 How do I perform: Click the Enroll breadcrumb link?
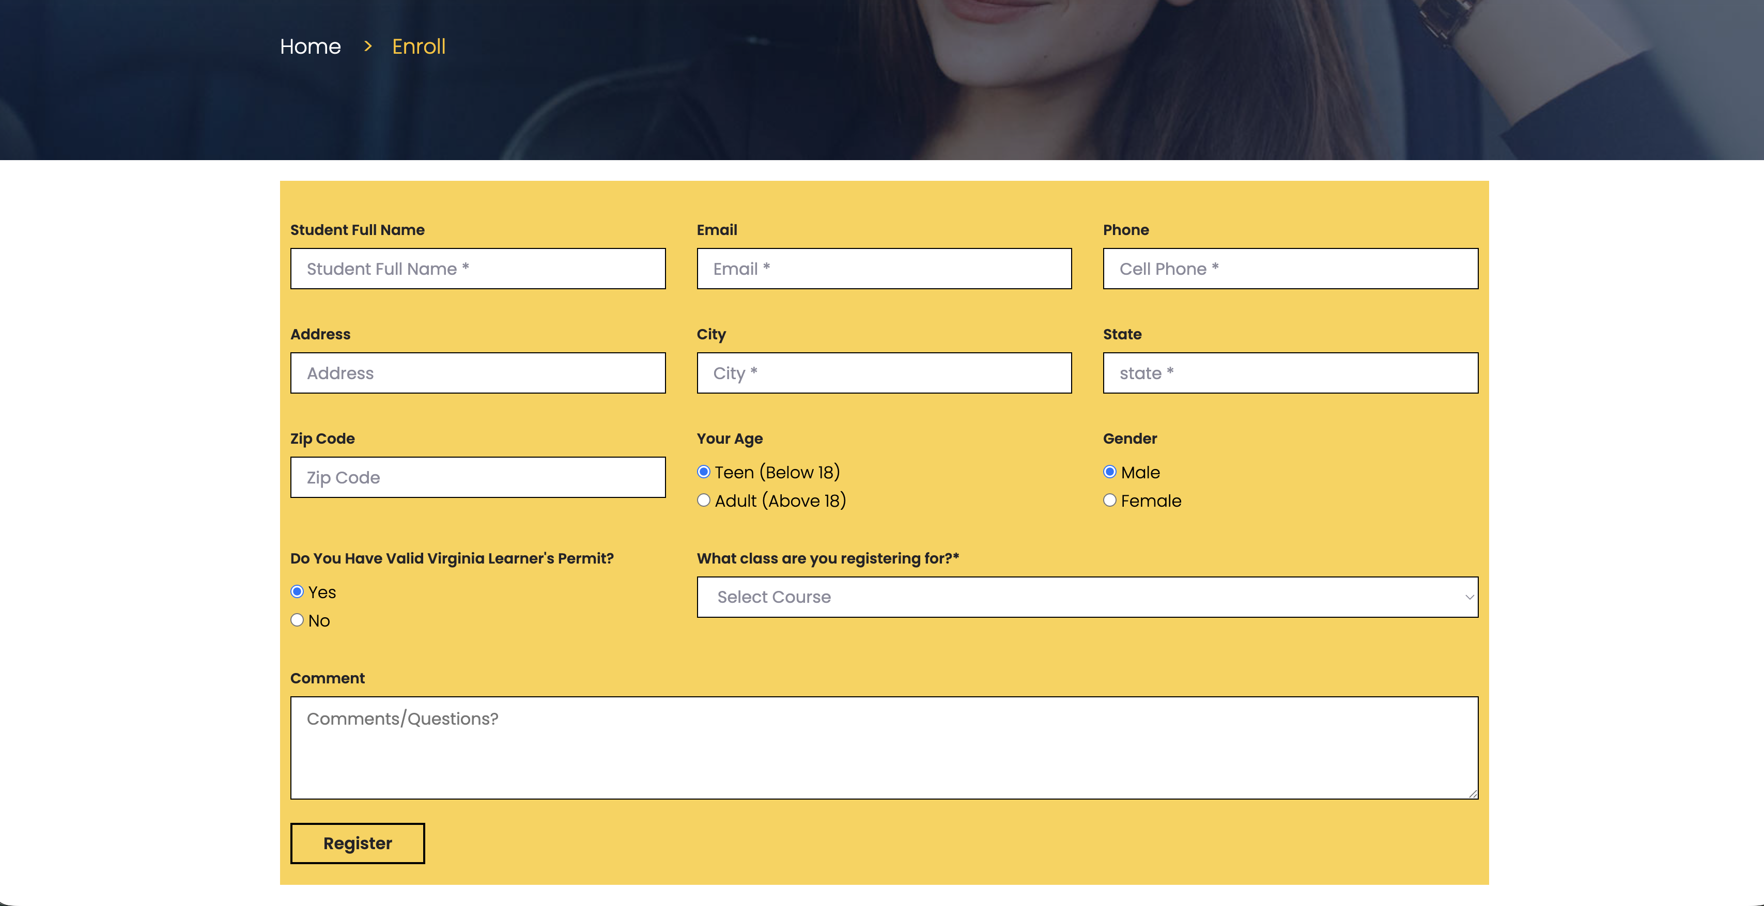click(419, 46)
